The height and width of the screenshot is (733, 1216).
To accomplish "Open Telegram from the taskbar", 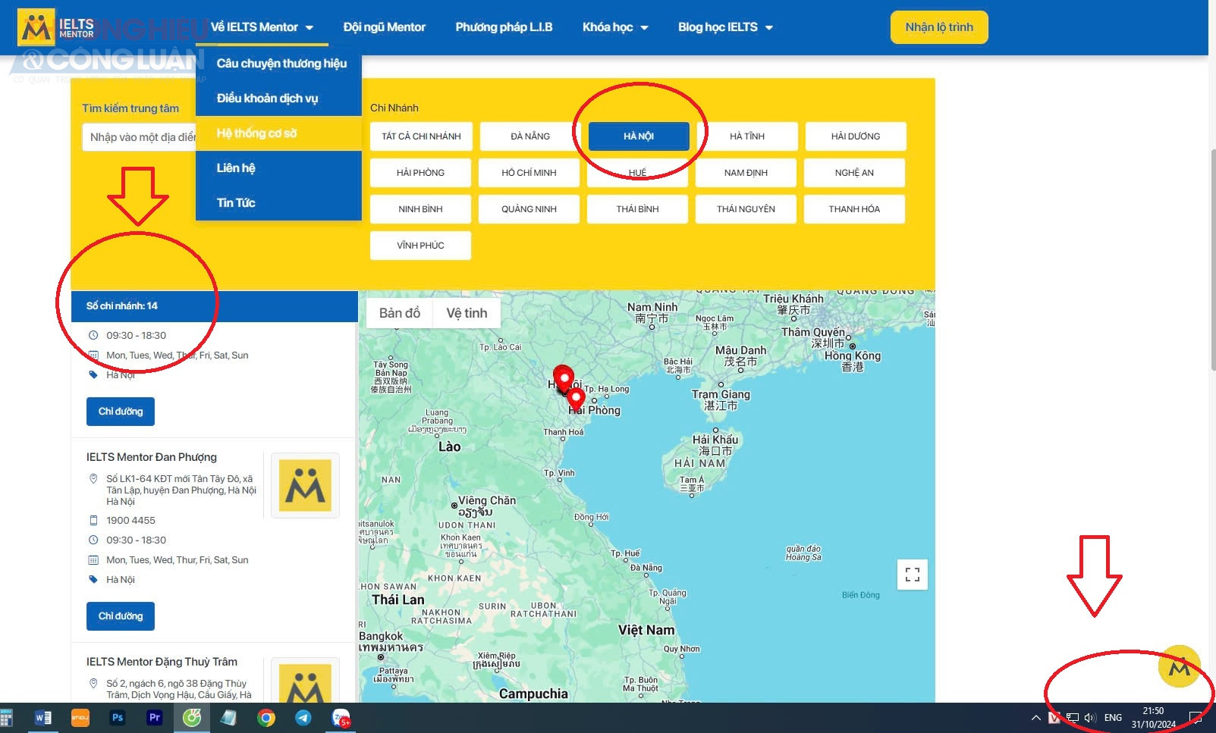I will click(x=303, y=718).
